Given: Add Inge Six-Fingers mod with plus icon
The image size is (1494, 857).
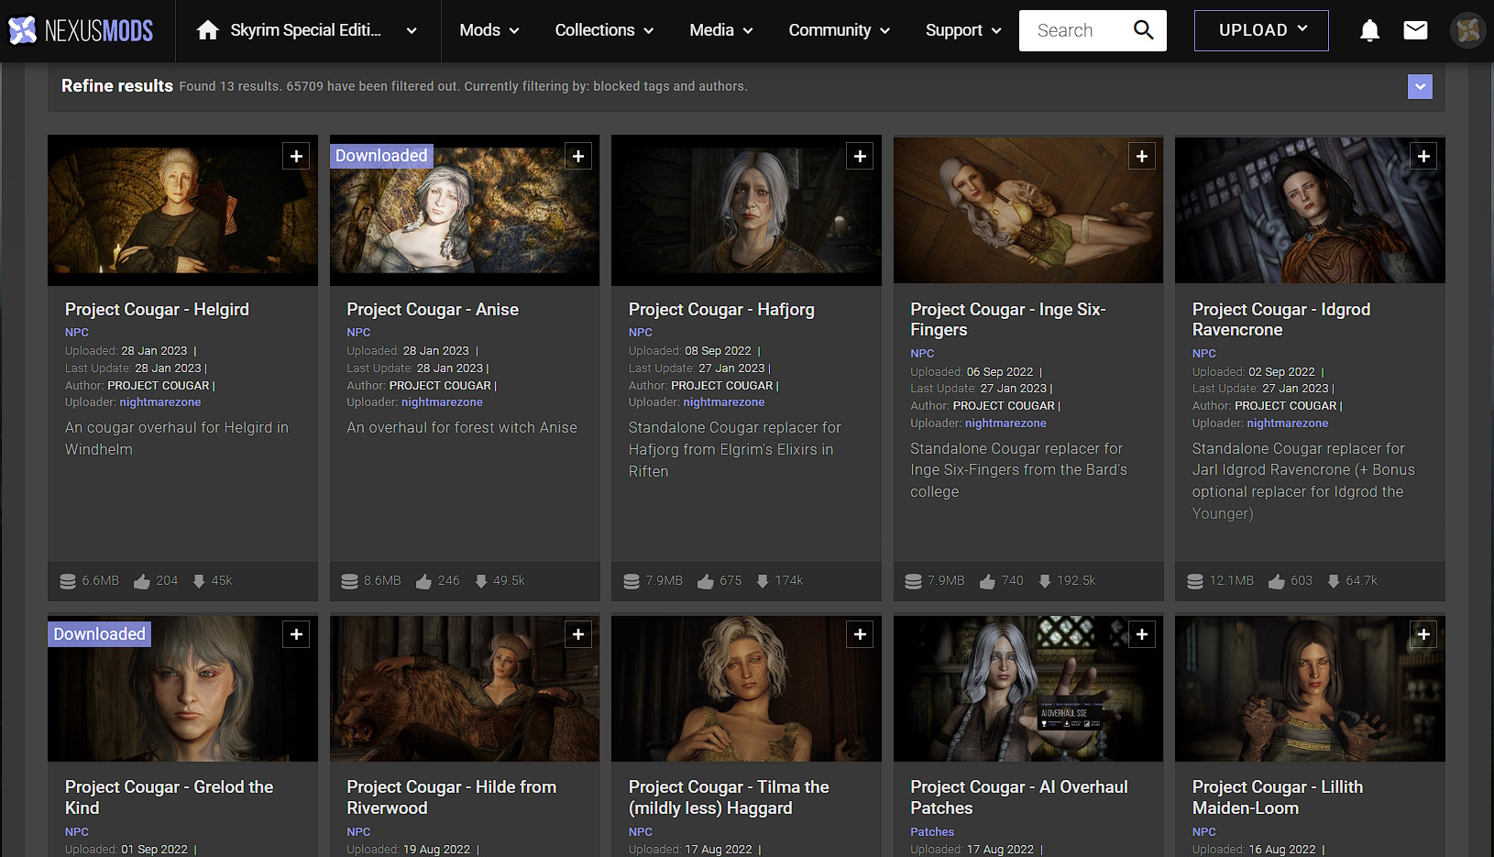Looking at the screenshot, I should (1142, 156).
